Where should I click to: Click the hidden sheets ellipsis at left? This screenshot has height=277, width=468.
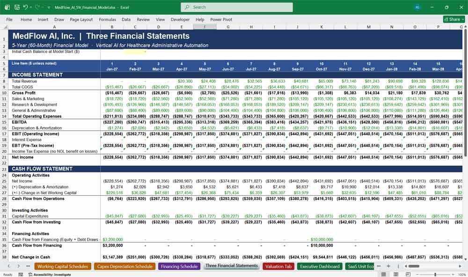[28, 266]
